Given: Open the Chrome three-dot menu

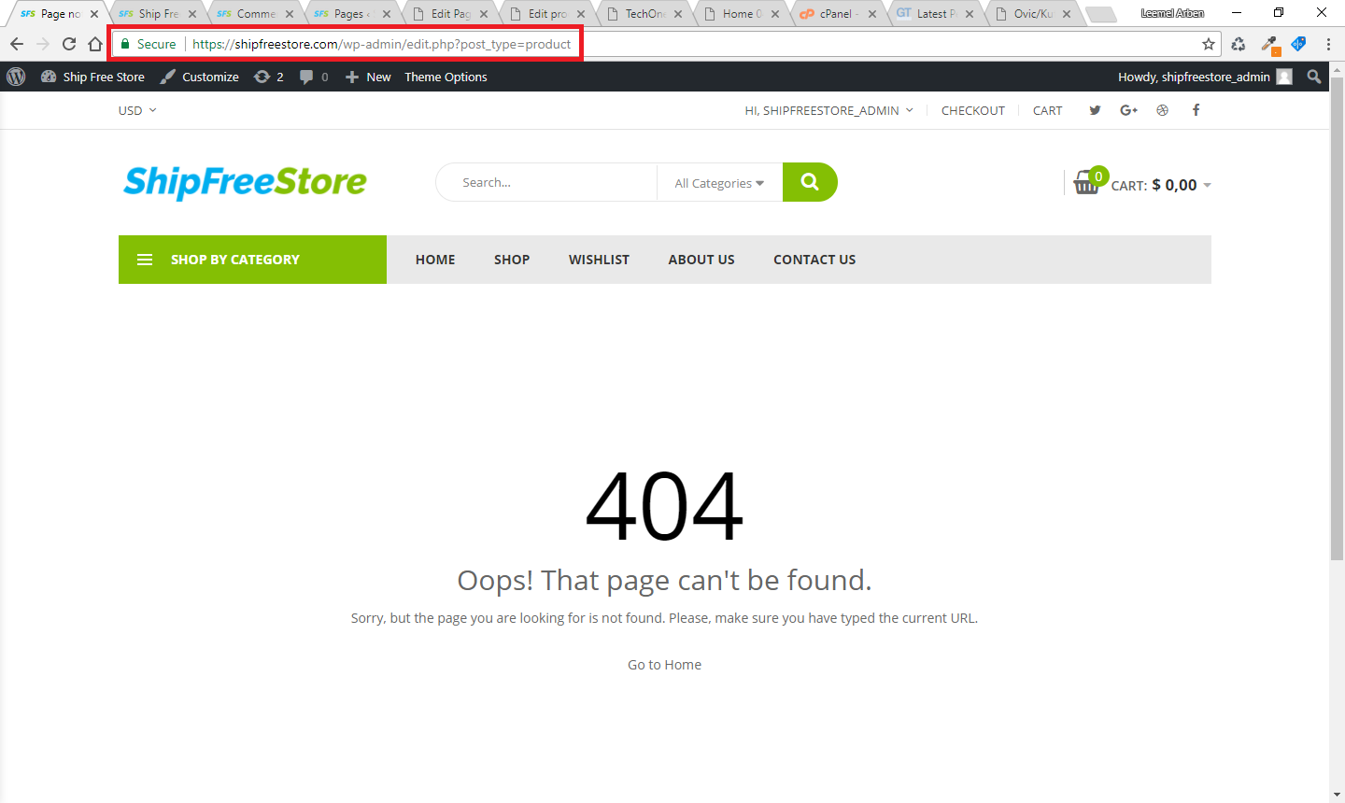Looking at the screenshot, I should pos(1328,44).
